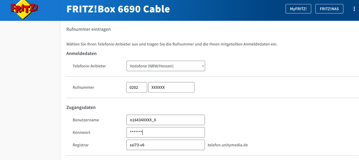Viewport: 359px width, 160px height.
Task: Click the Anmeldedaten section heading
Action: (81, 53)
